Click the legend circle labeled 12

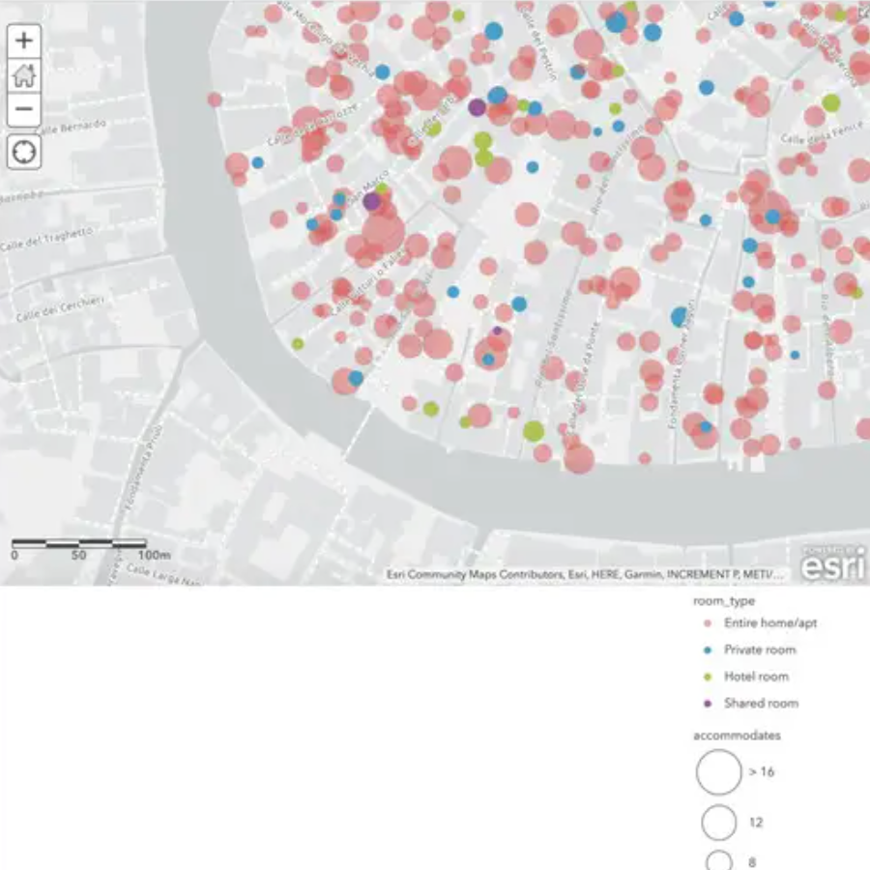[719, 823]
